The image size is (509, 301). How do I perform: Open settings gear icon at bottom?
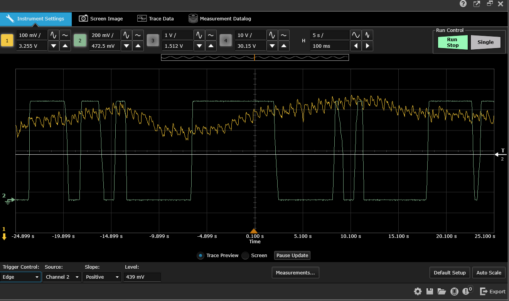418,291
